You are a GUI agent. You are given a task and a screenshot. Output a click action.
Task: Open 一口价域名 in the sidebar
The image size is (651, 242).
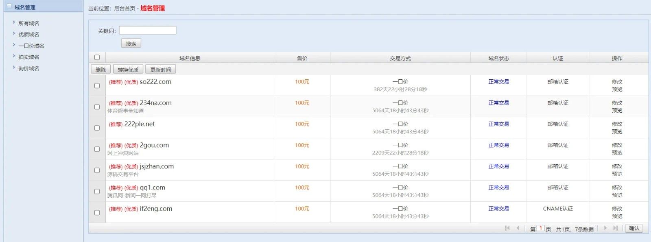click(x=31, y=46)
